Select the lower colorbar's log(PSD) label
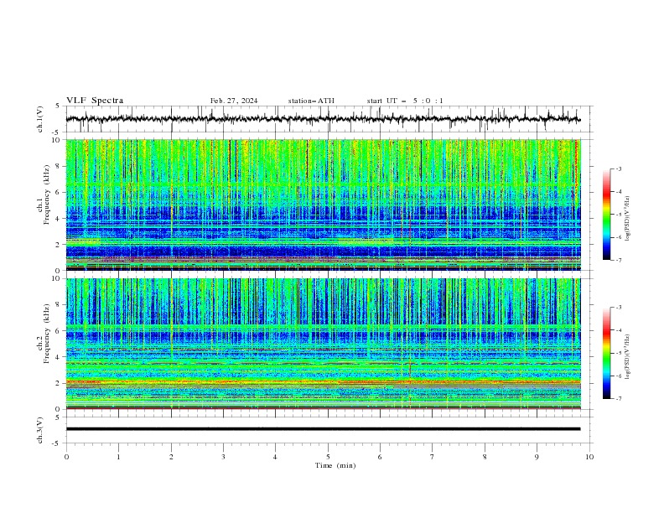Viewport: 664px width, 513px height. click(628, 357)
